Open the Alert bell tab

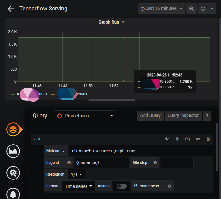(13, 194)
